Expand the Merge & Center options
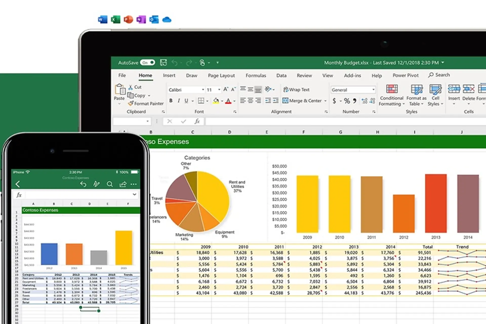 (325, 100)
